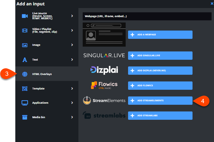
Task: Expand Media bin chevron arrow
Action: (x=72, y=117)
